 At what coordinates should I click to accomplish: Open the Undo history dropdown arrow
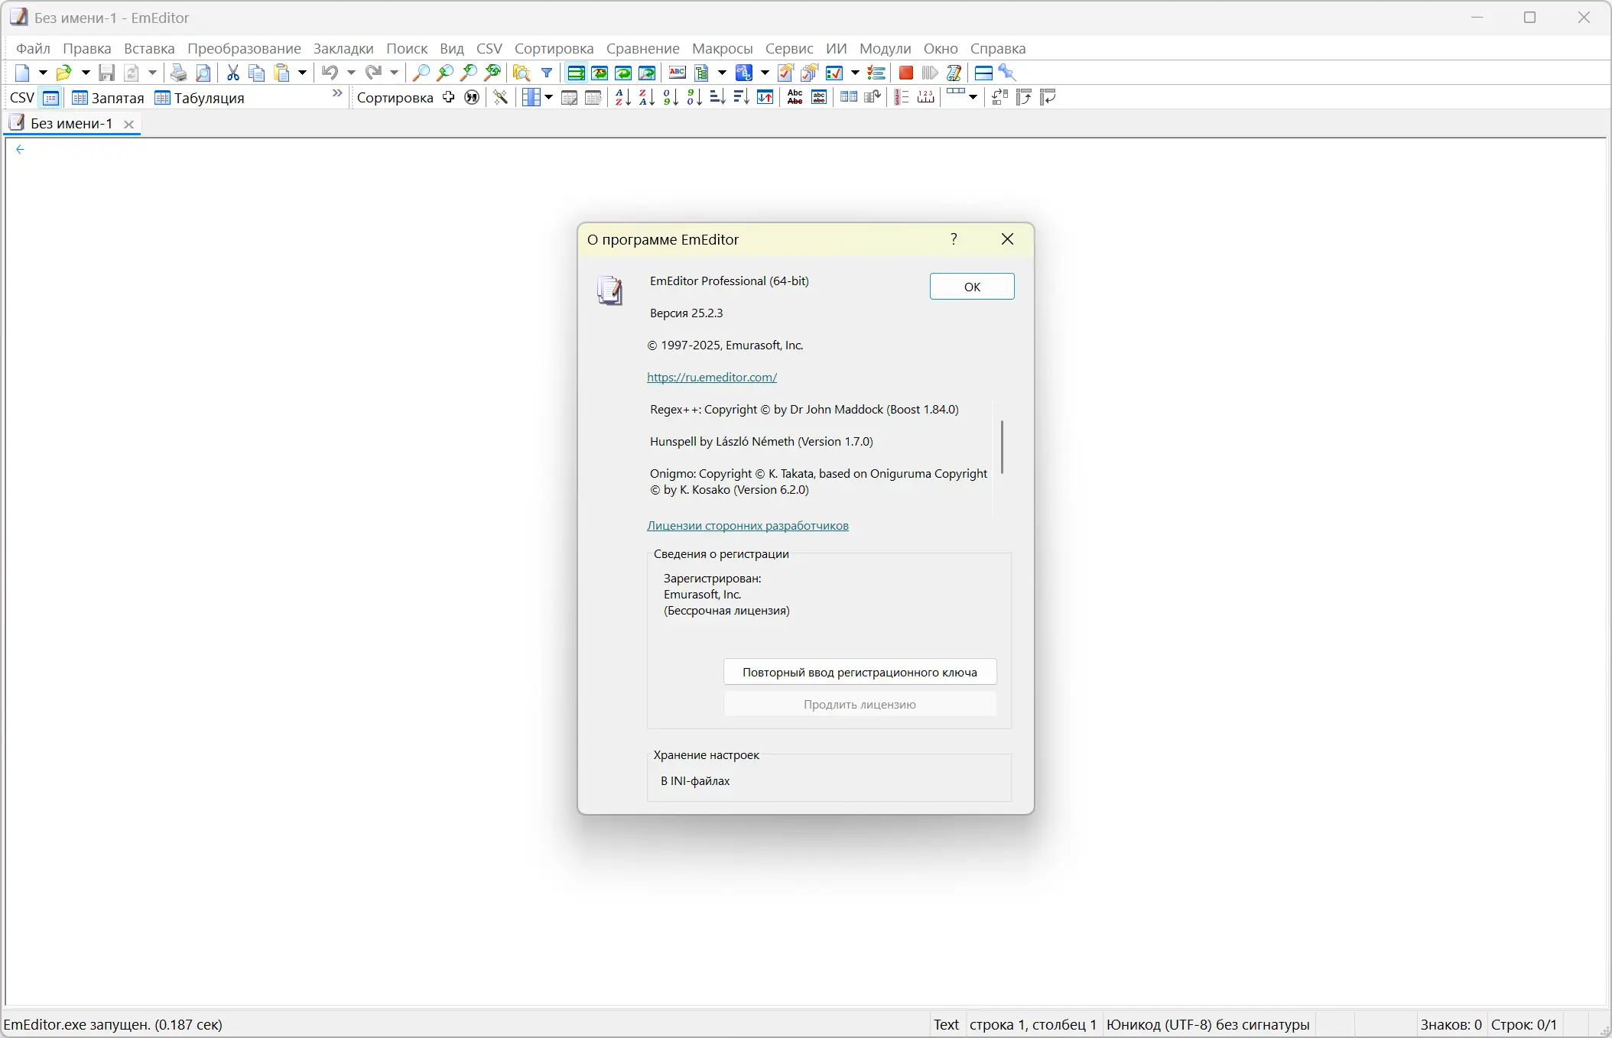[349, 73]
